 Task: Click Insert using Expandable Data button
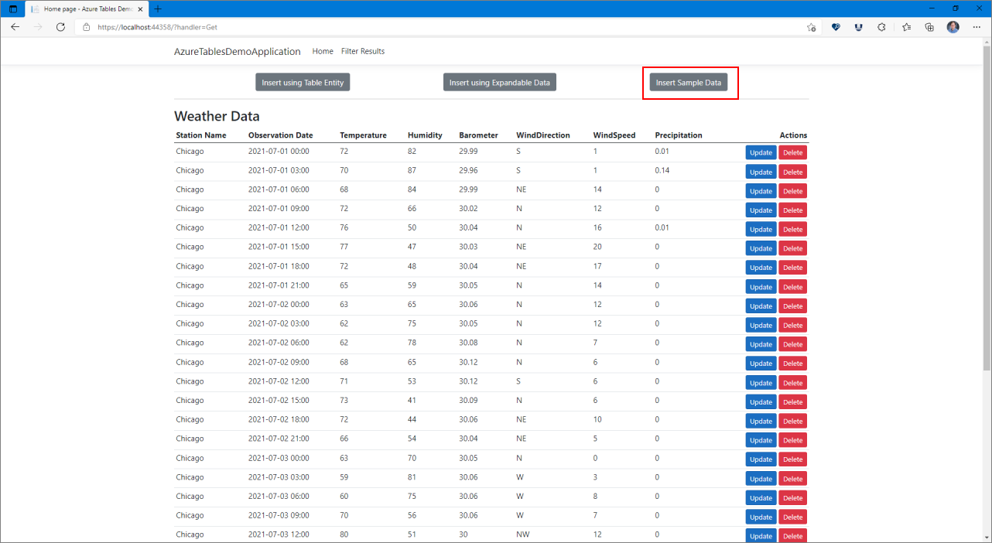coord(500,83)
